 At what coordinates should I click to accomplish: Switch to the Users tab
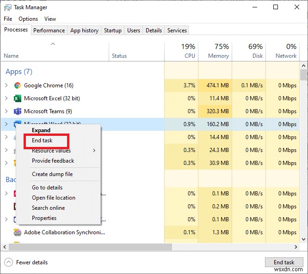click(134, 30)
